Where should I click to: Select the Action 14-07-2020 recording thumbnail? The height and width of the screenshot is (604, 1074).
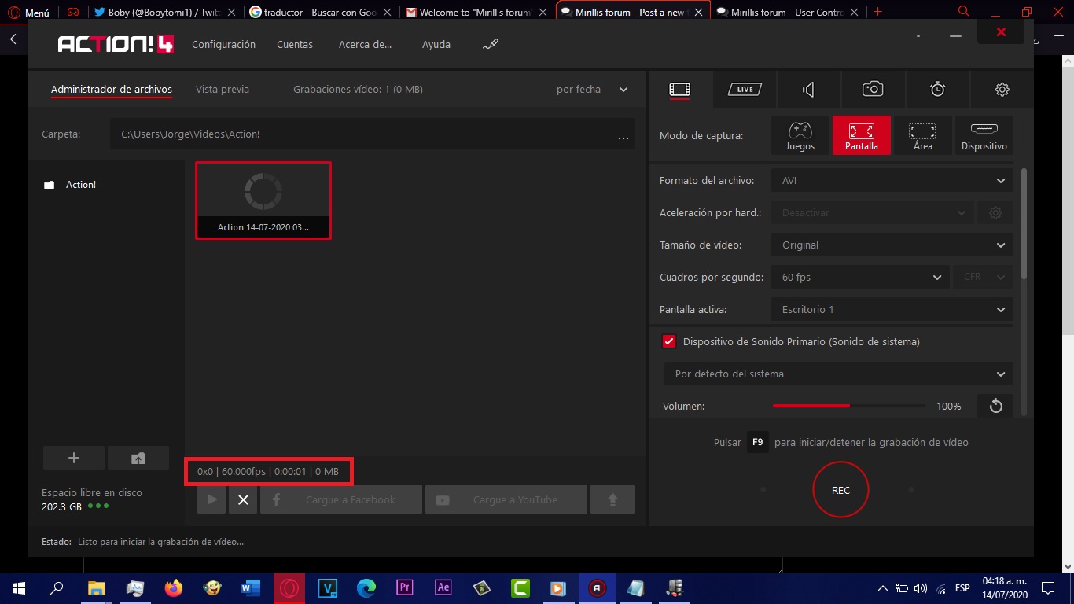263,200
